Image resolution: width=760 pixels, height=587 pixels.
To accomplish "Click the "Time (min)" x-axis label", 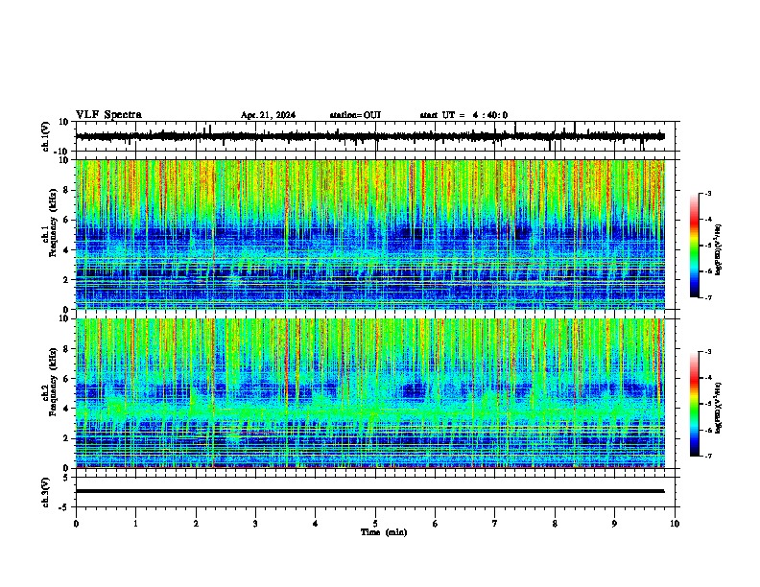I will coord(384,532).
